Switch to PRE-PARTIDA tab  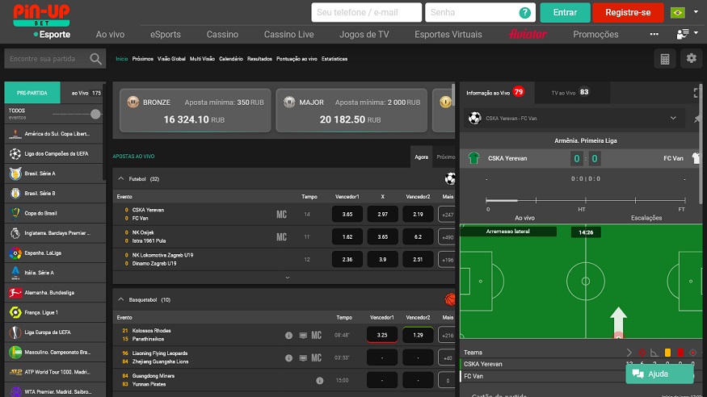pos(32,93)
